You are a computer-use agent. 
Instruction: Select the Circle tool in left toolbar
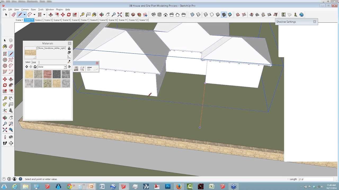(5, 60)
